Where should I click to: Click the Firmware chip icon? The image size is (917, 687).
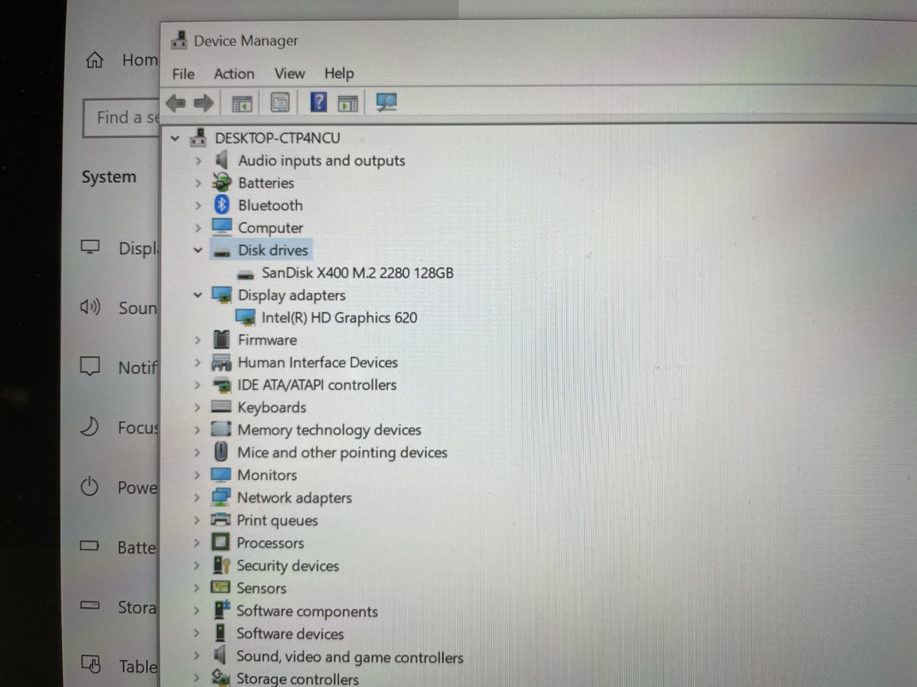tap(221, 339)
